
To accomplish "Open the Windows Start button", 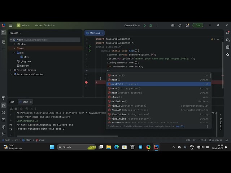I will [52, 147].
